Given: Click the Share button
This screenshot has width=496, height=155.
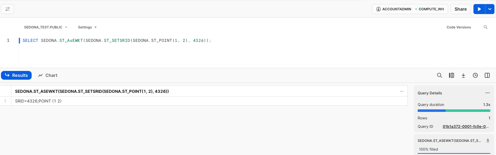Looking at the screenshot, I should [x=461, y=9].
